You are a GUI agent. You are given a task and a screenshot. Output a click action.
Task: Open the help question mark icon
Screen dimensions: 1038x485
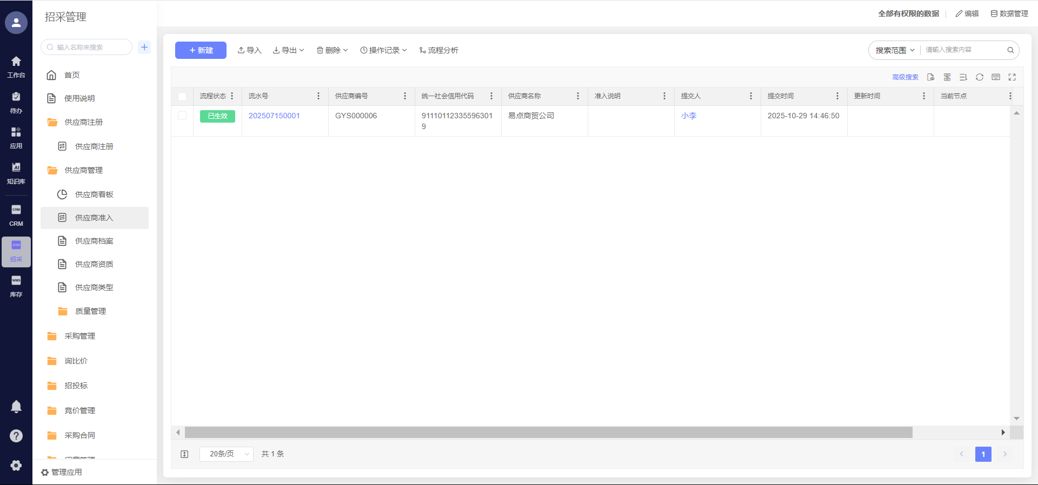tap(16, 436)
